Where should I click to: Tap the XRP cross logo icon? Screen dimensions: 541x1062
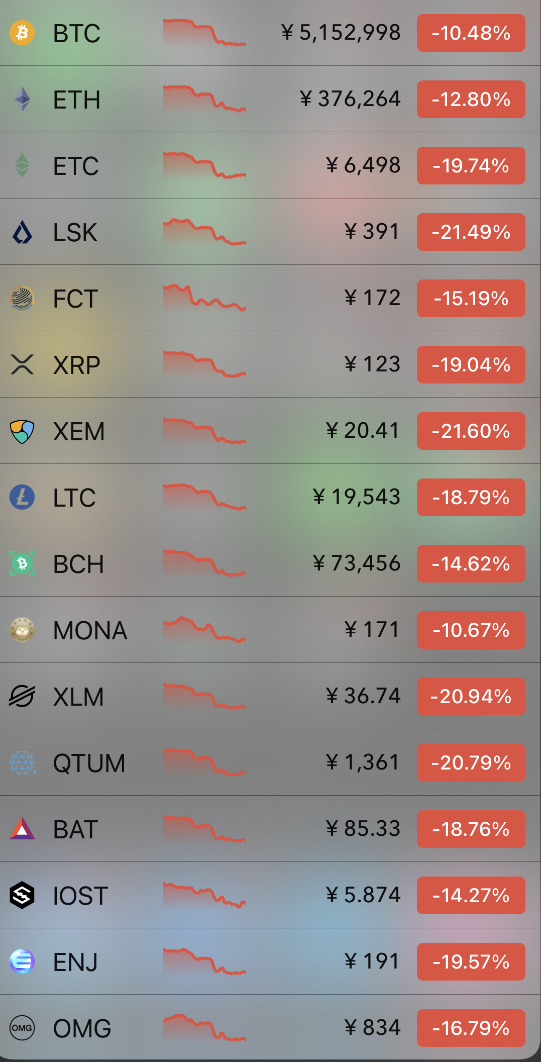click(22, 365)
